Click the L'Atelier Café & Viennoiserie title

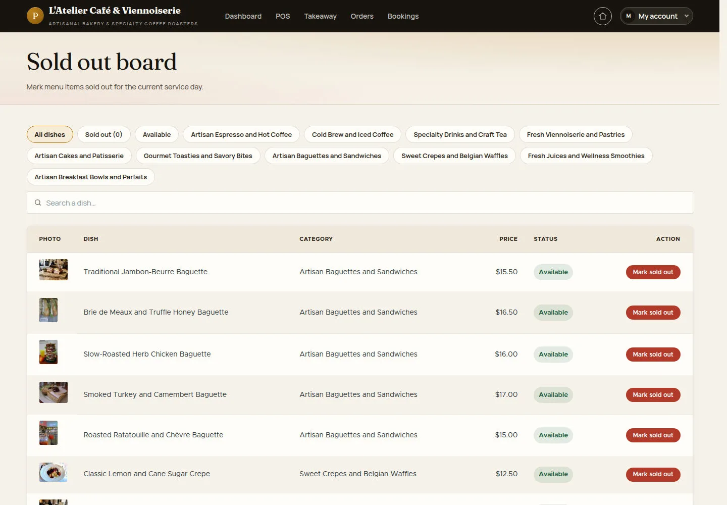click(x=115, y=11)
